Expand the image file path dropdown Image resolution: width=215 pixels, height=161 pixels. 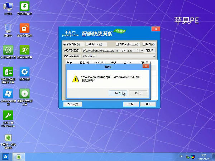[x=142, y=50]
